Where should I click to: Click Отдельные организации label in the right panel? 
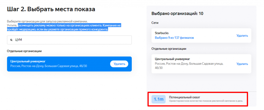[169, 48]
